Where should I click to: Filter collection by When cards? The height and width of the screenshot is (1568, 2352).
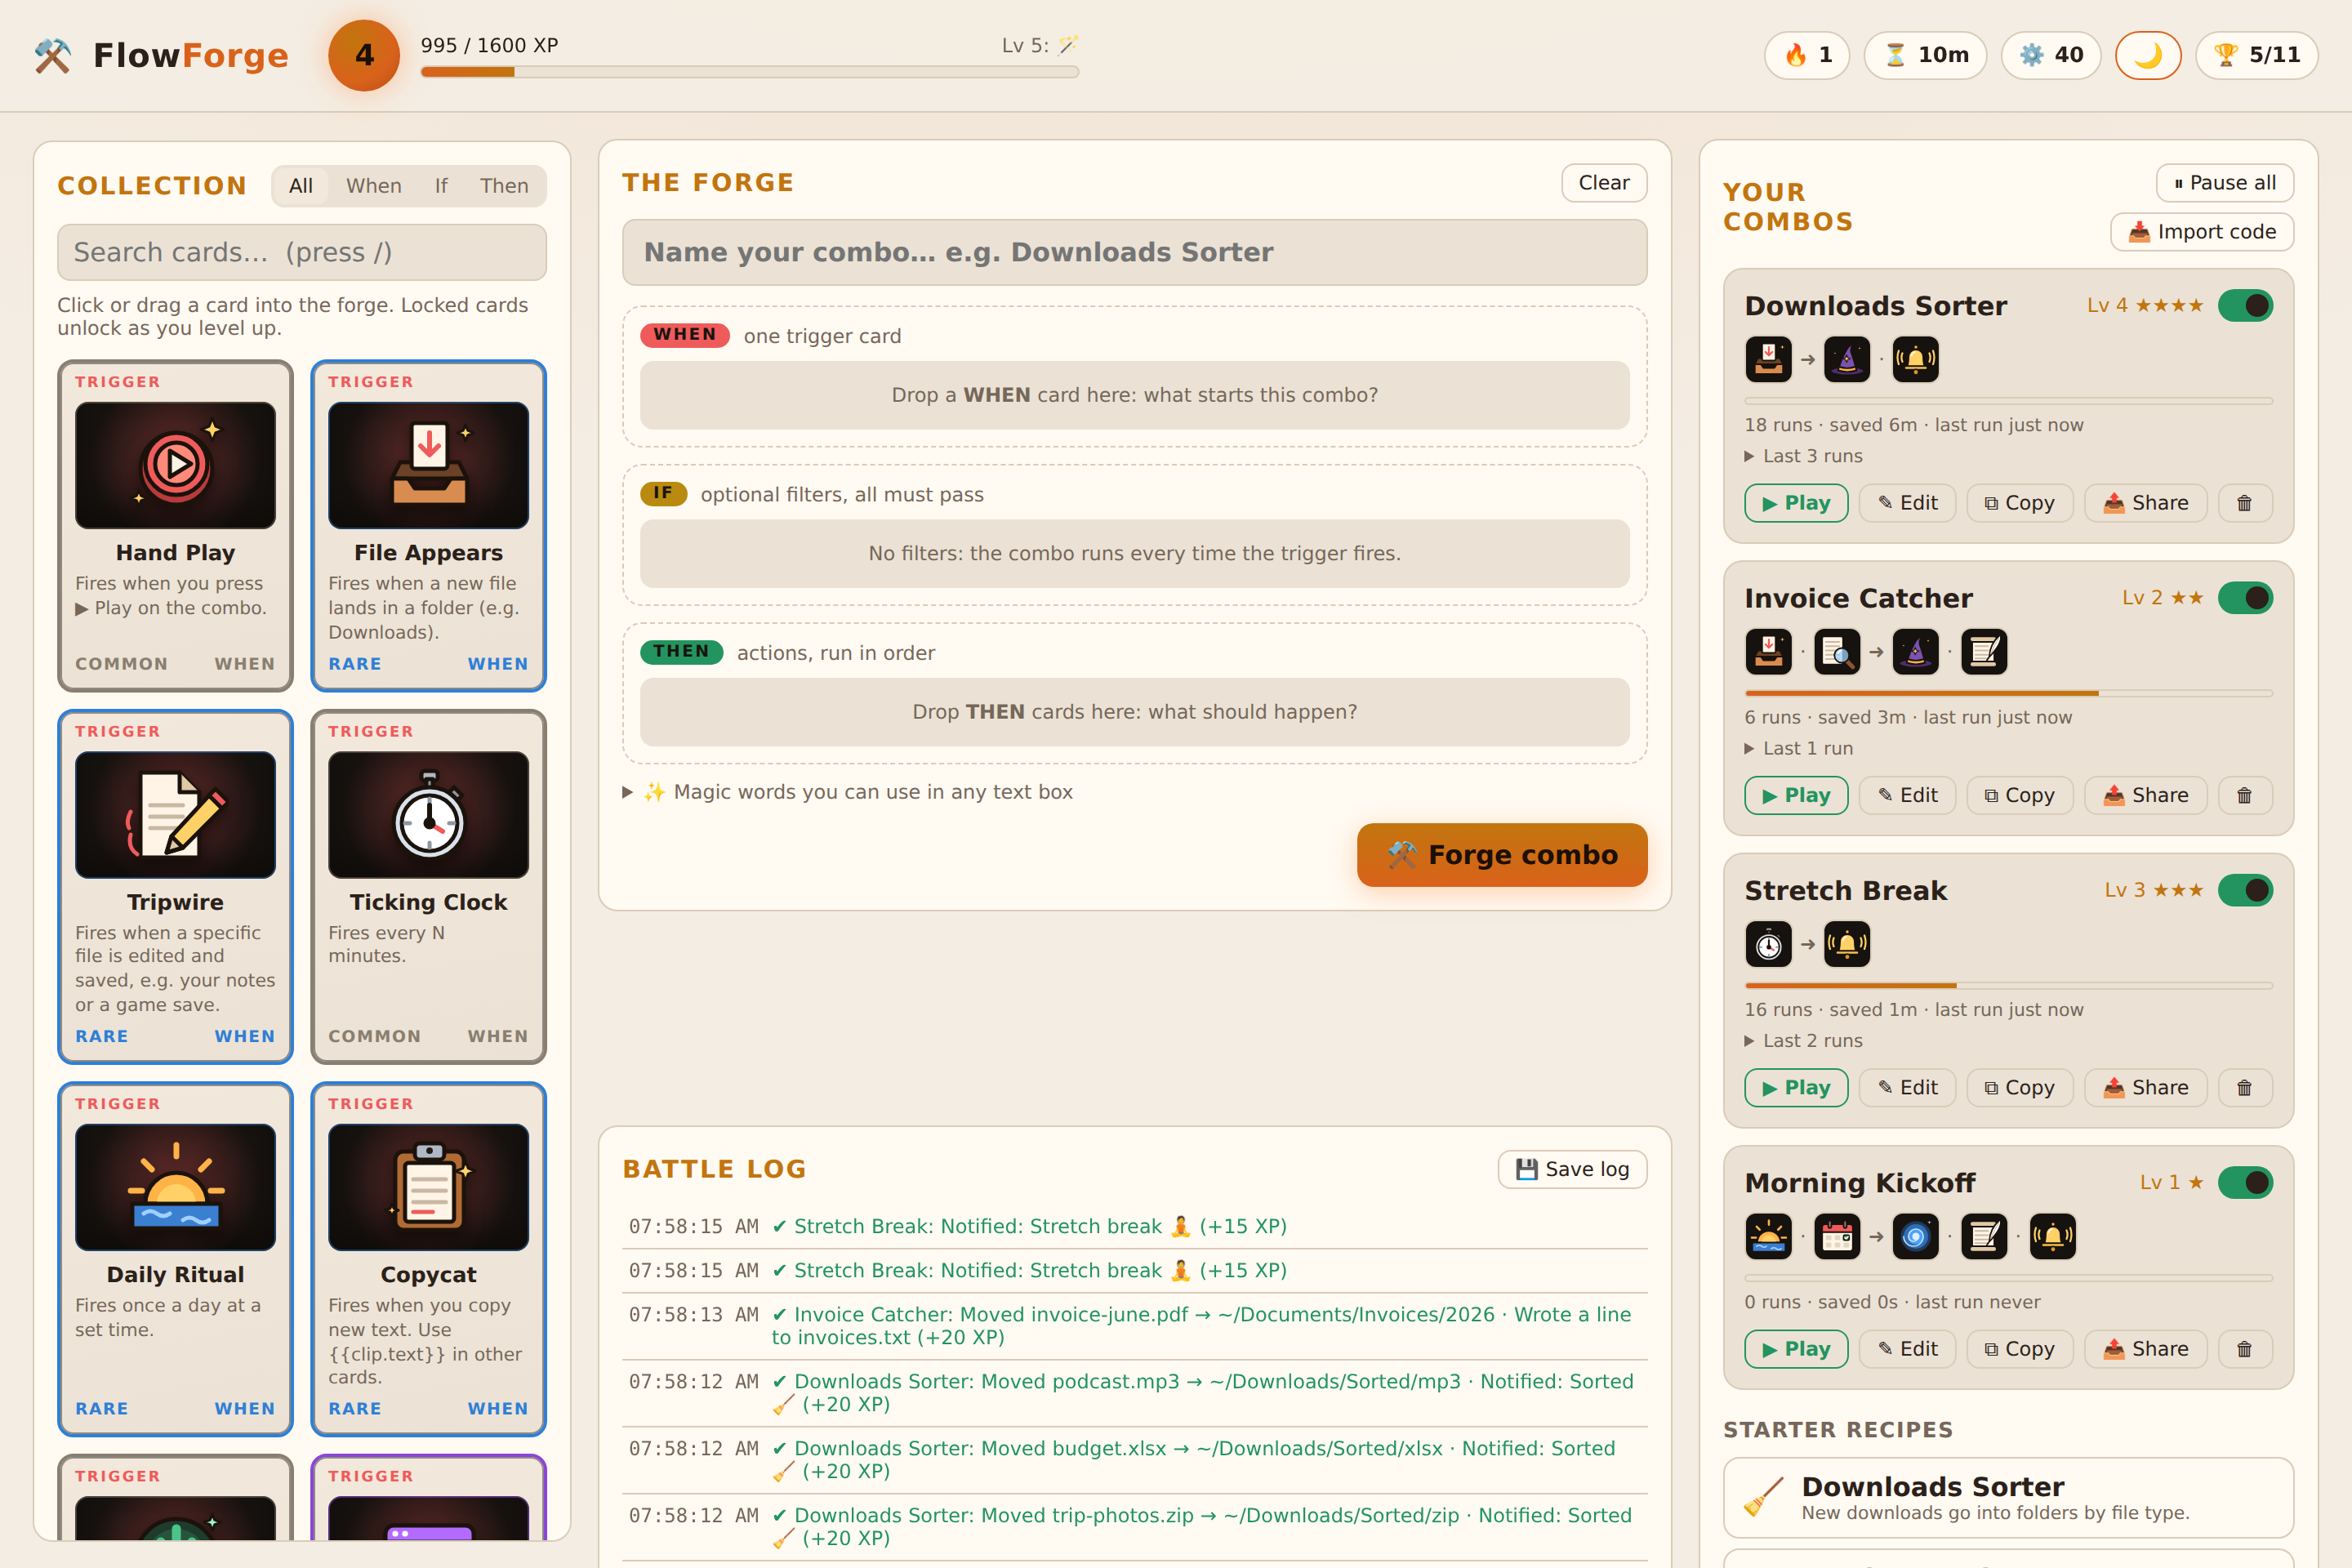[x=374, y=186]
